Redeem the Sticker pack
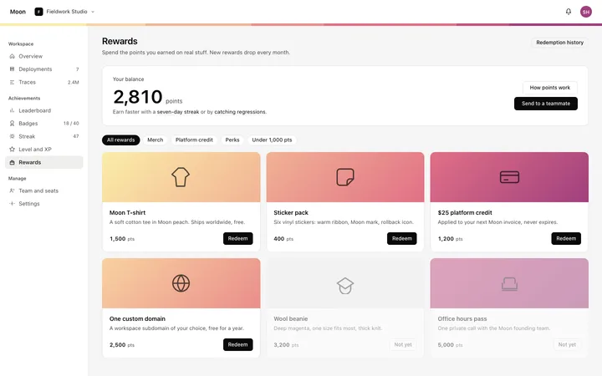The height and width of the screenshot is (376, 602). click(401, 239)
